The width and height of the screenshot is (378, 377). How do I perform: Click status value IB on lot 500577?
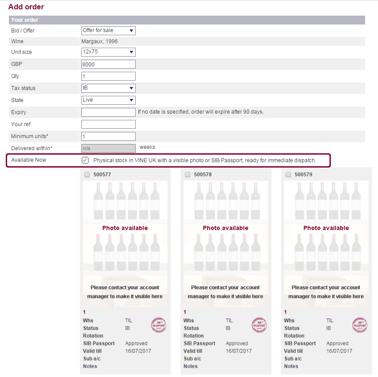[127, 328]
